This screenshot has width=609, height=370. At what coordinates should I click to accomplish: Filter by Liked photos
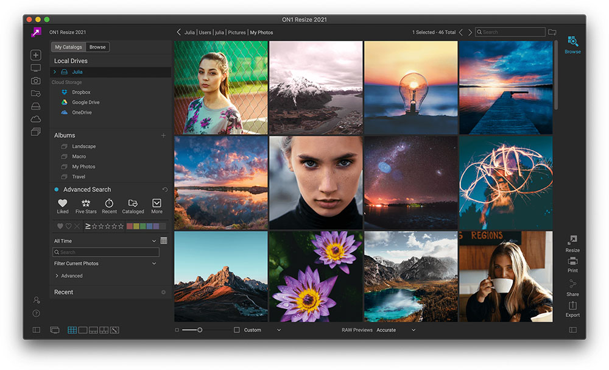pos(63,207)
